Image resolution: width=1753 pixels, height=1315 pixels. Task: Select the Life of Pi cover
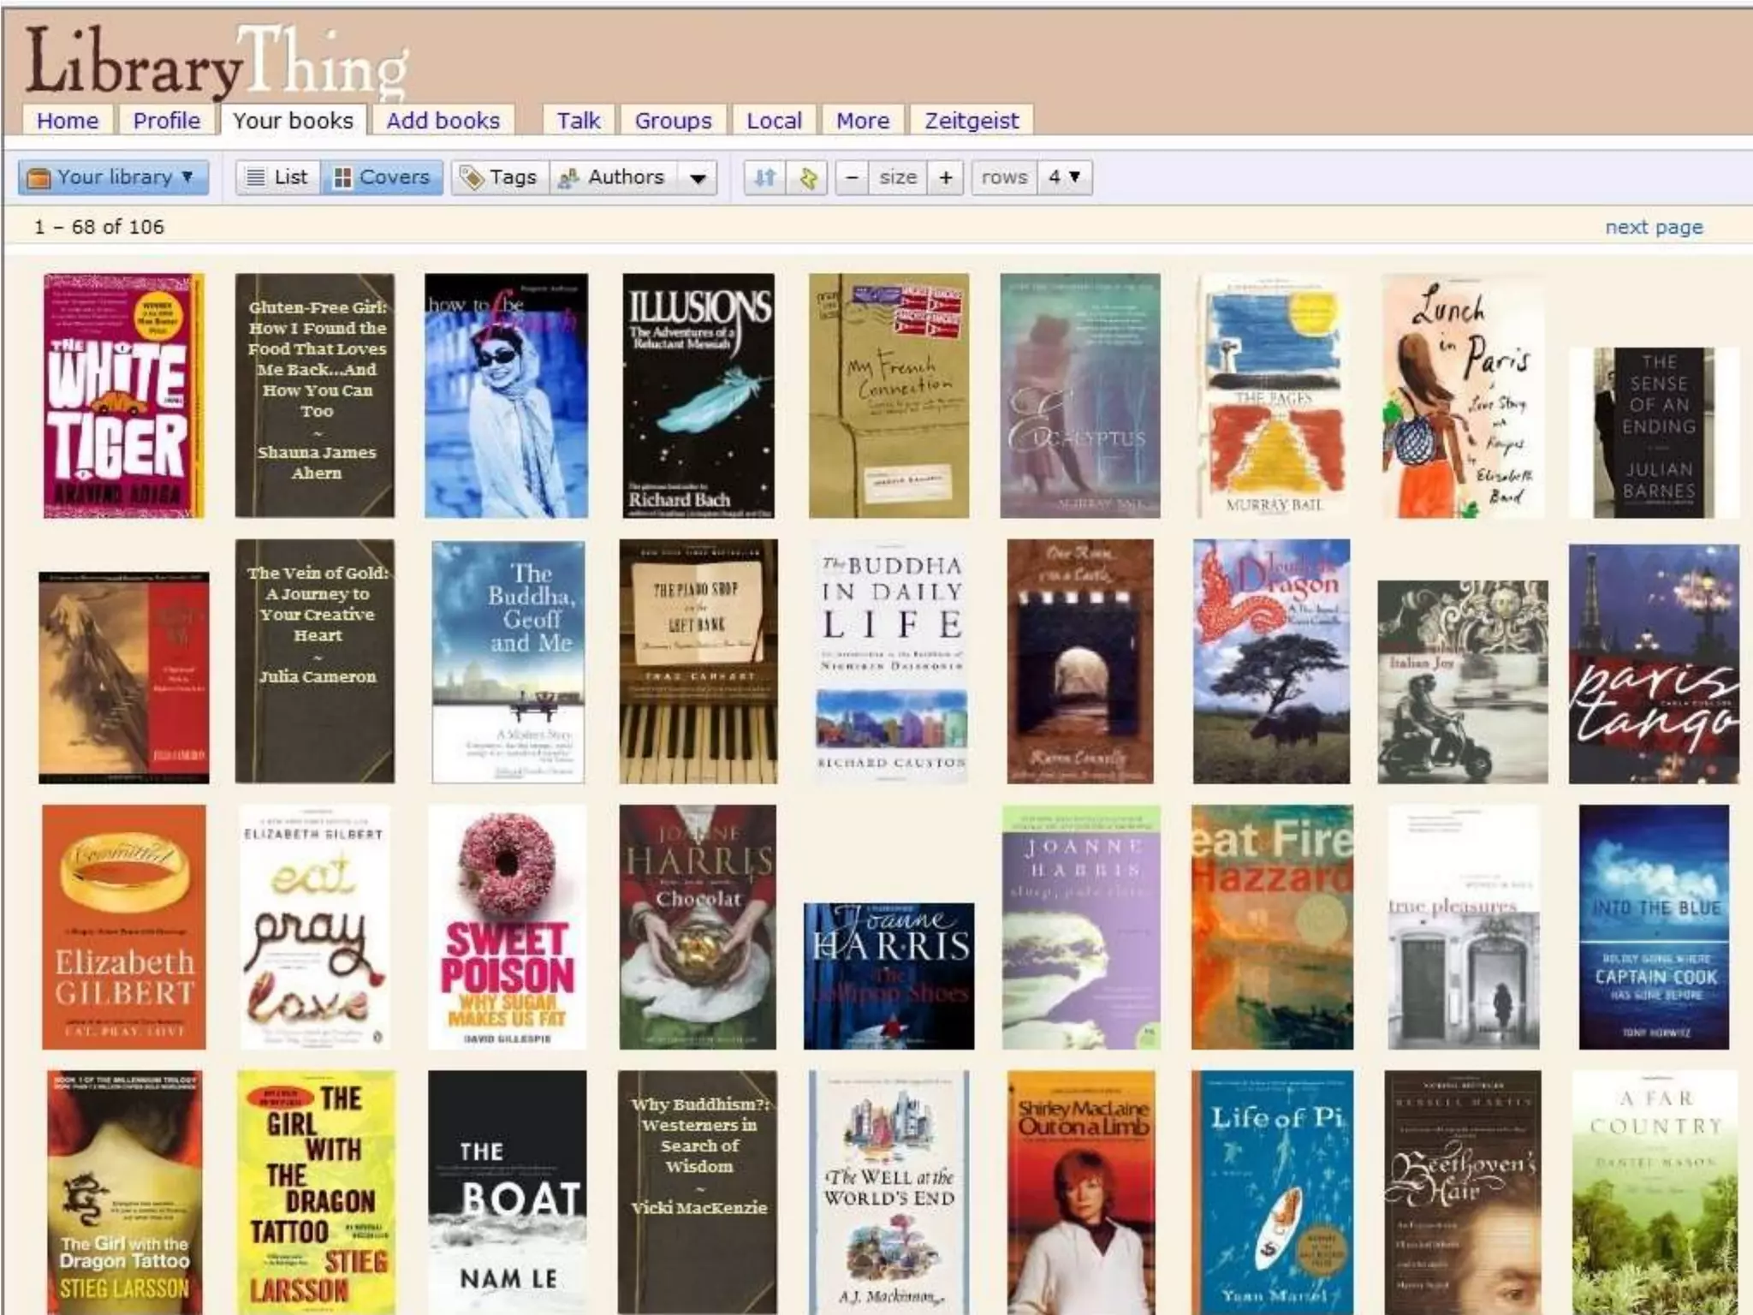pyautogui.click(x=1272, y=1192)
